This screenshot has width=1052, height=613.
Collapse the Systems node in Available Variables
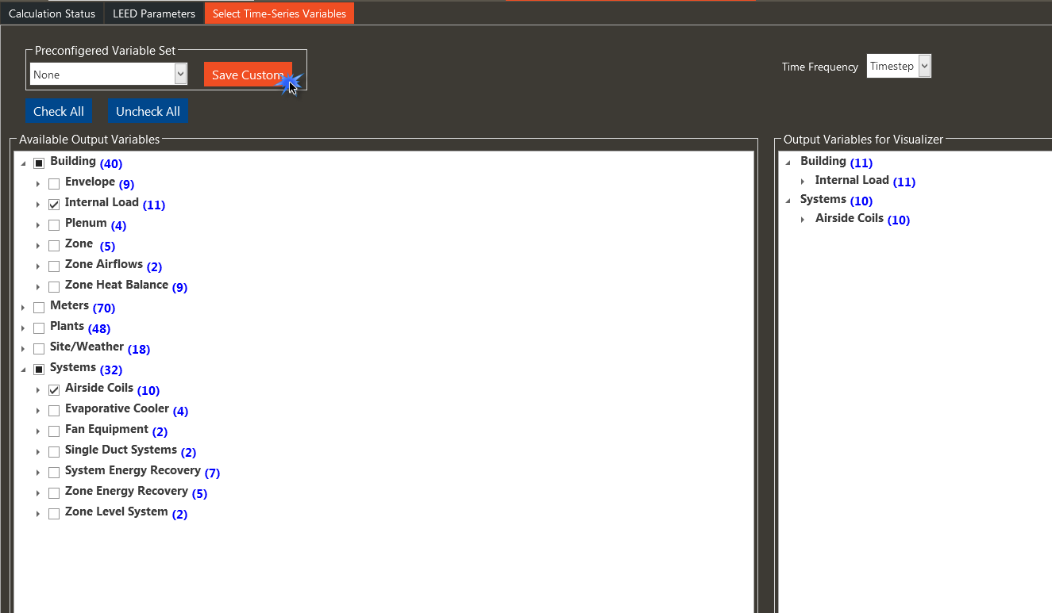click(x=23, y=370)
